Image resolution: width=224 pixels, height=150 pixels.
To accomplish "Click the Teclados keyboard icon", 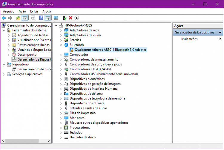I will coord(66,132).
